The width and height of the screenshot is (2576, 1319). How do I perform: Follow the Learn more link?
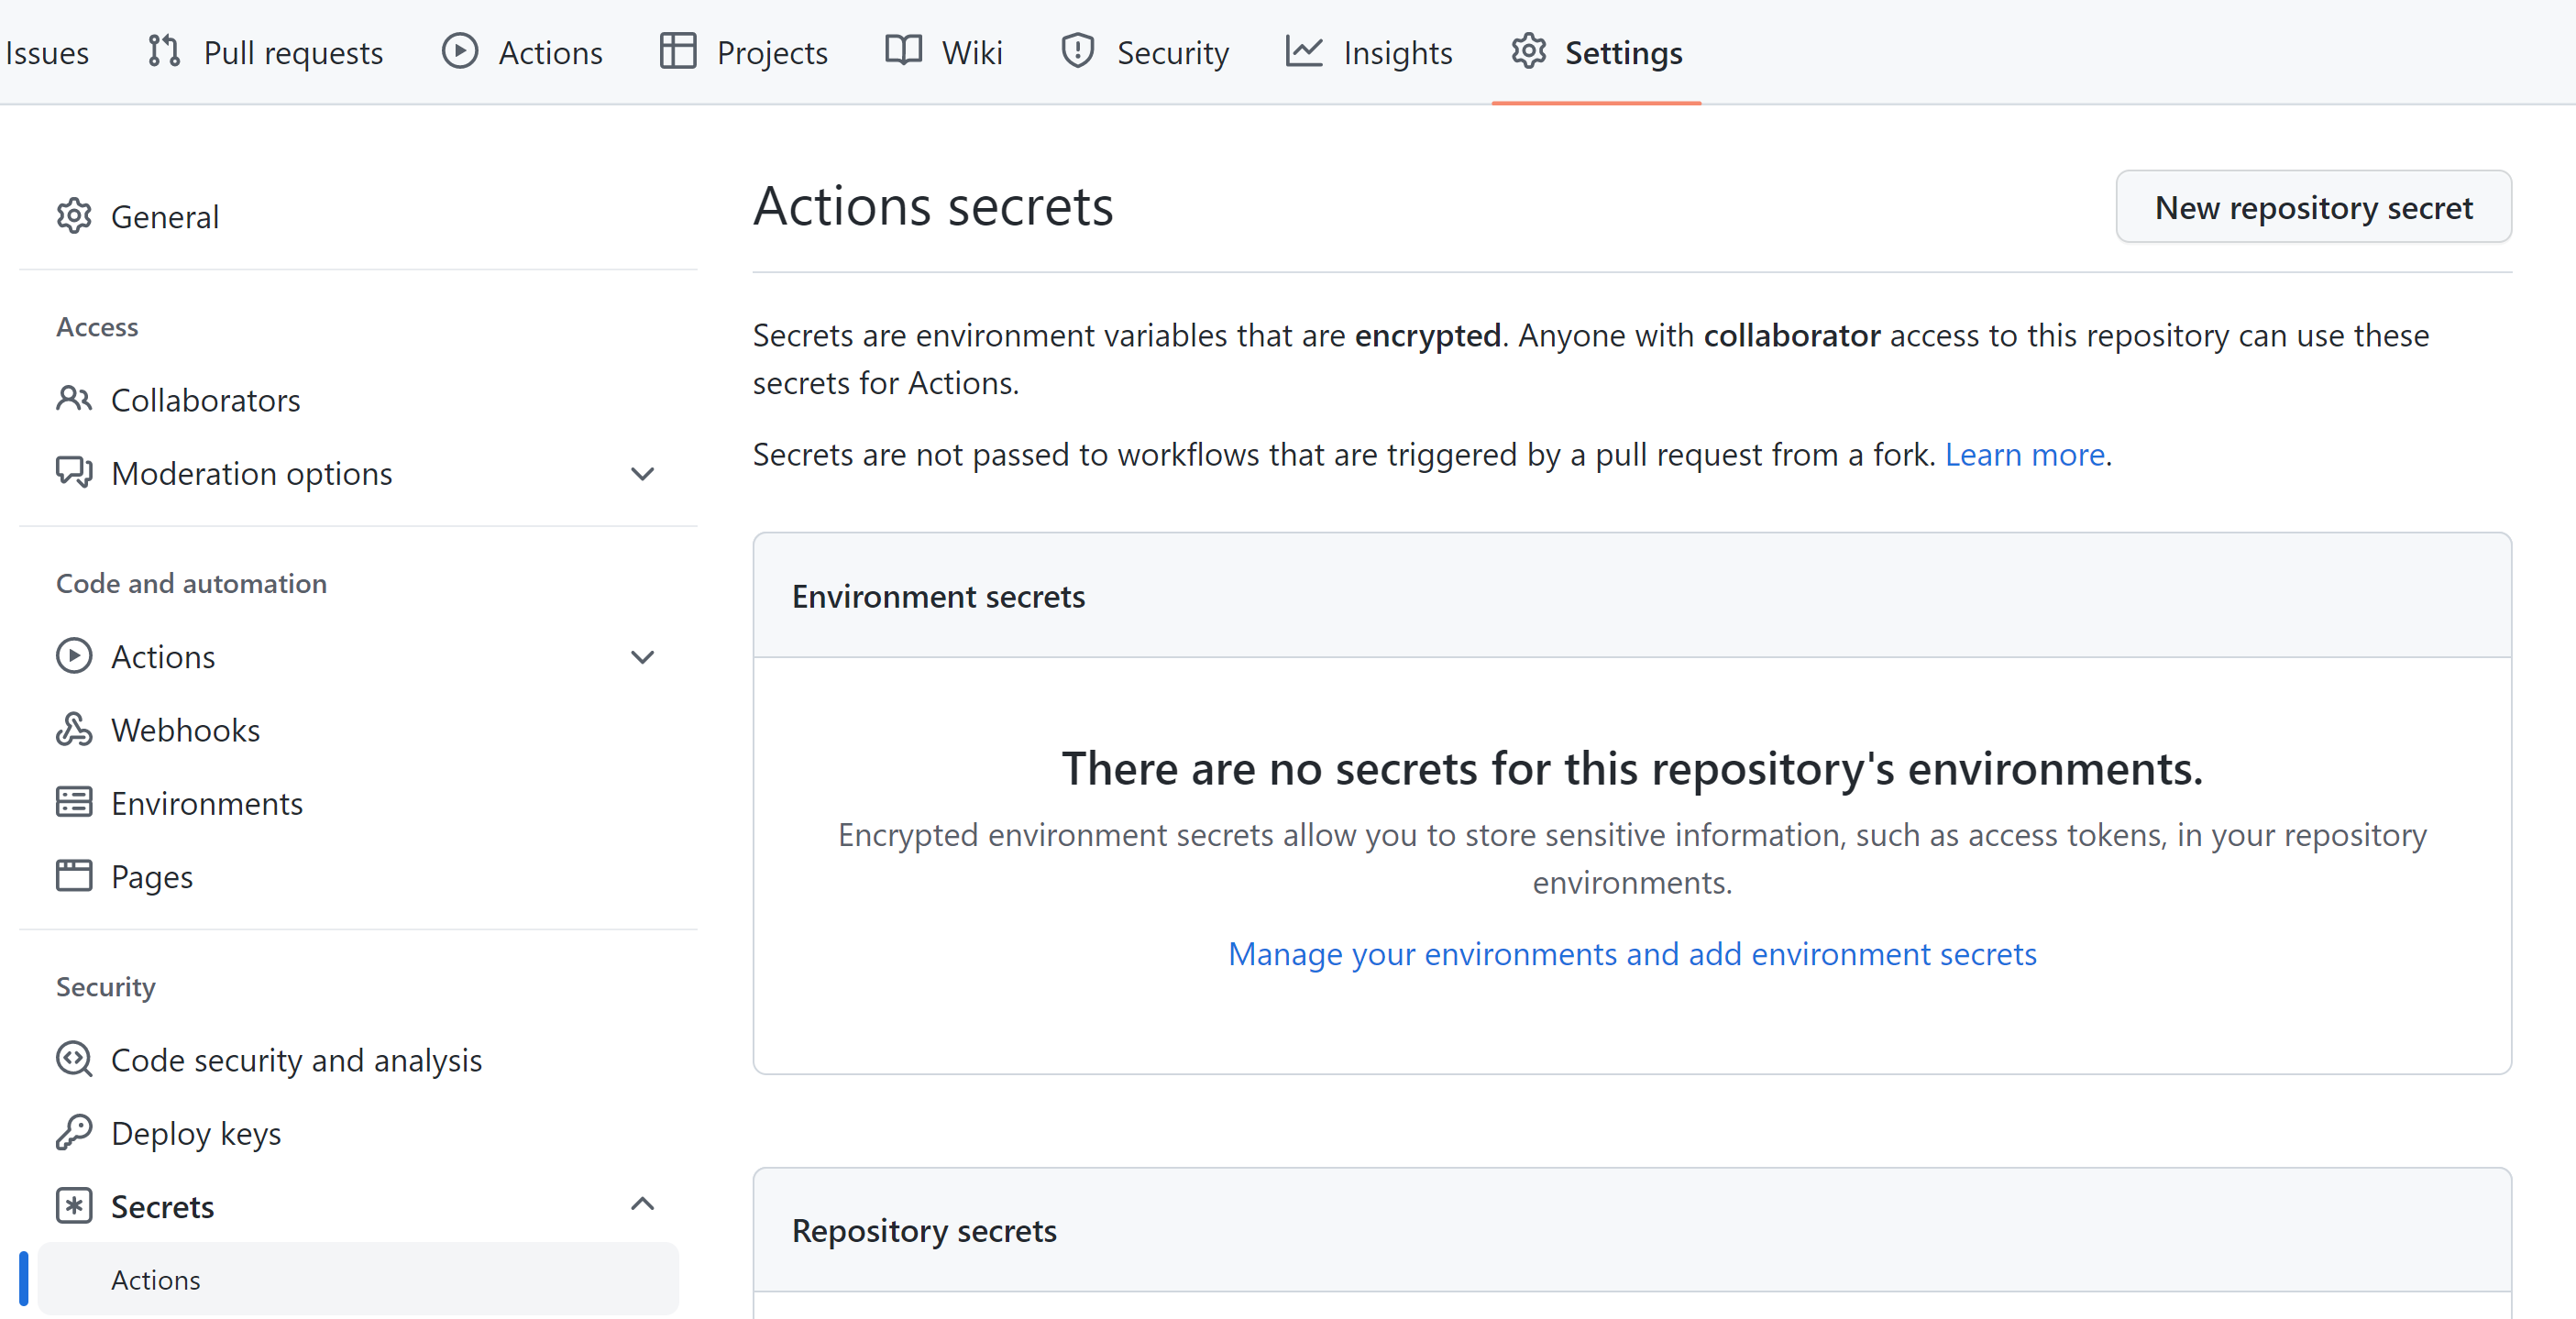[x=2024, y=454]
